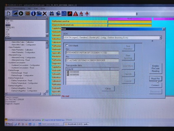The height and width of the screenshot is (131, 174).
Task: Click the Key Id column header
Action: (x=88, y=69)
